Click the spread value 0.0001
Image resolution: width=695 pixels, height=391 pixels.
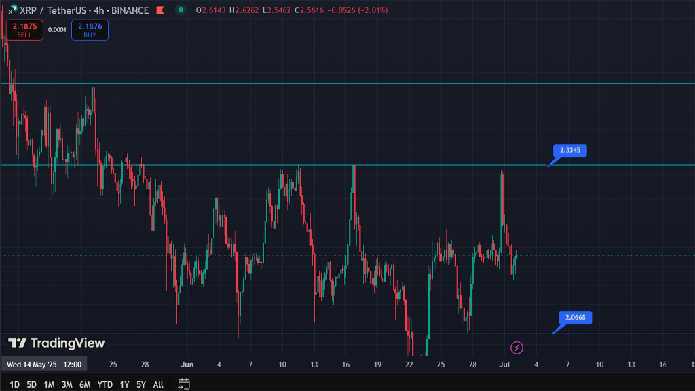pos(57,30)
